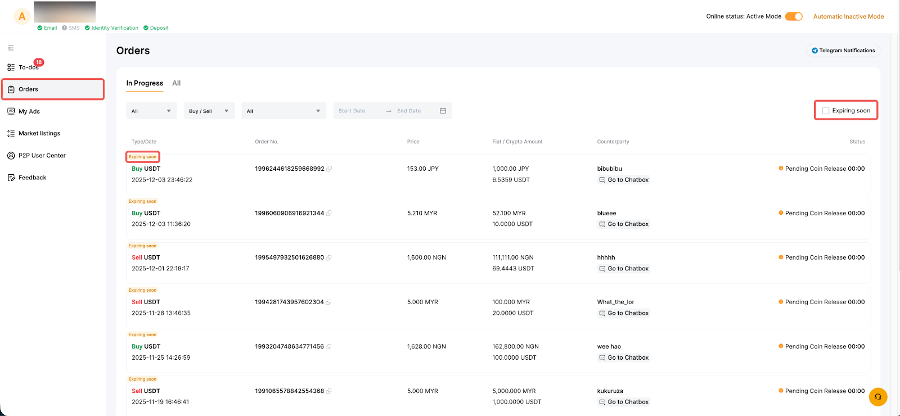900x416 pixels.
Task: Open Market listings in the sidebar
Action: 39,133
